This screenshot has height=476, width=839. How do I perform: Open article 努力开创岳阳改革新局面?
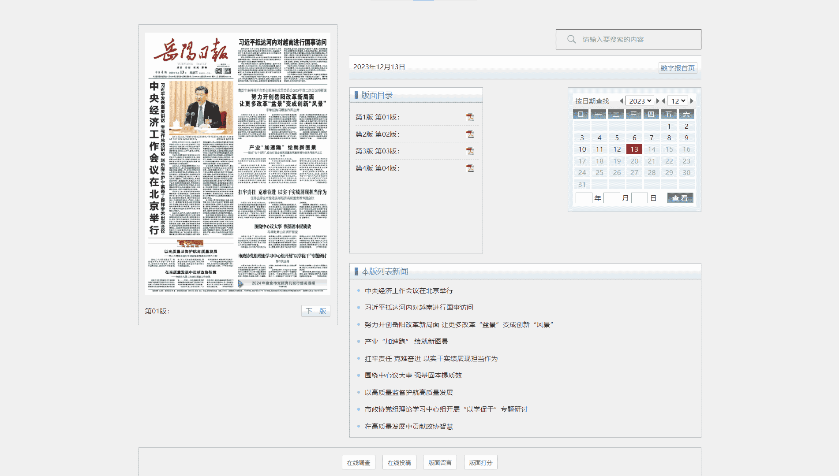coord(459,324)
